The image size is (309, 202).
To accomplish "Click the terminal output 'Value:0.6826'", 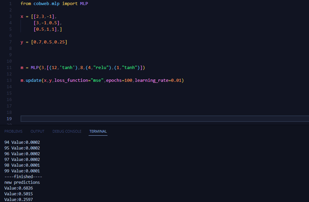I will click(19, 188).
